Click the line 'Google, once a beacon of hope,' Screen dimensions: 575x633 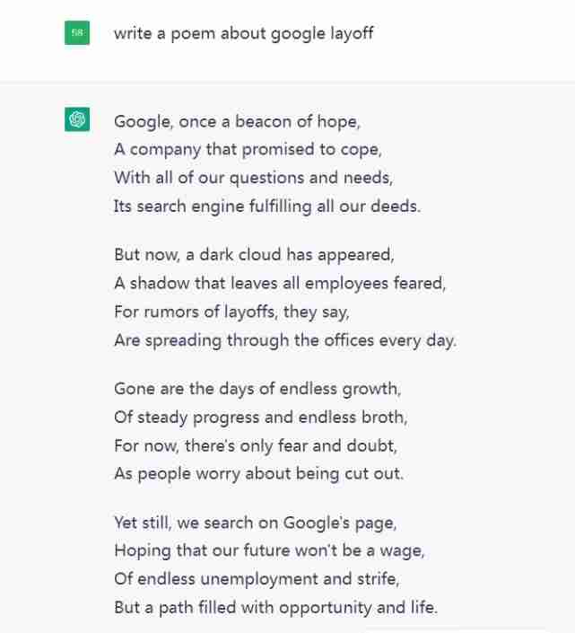click(237, 120)
